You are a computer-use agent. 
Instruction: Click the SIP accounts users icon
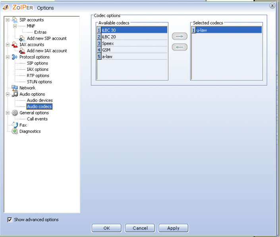[15, 20]
